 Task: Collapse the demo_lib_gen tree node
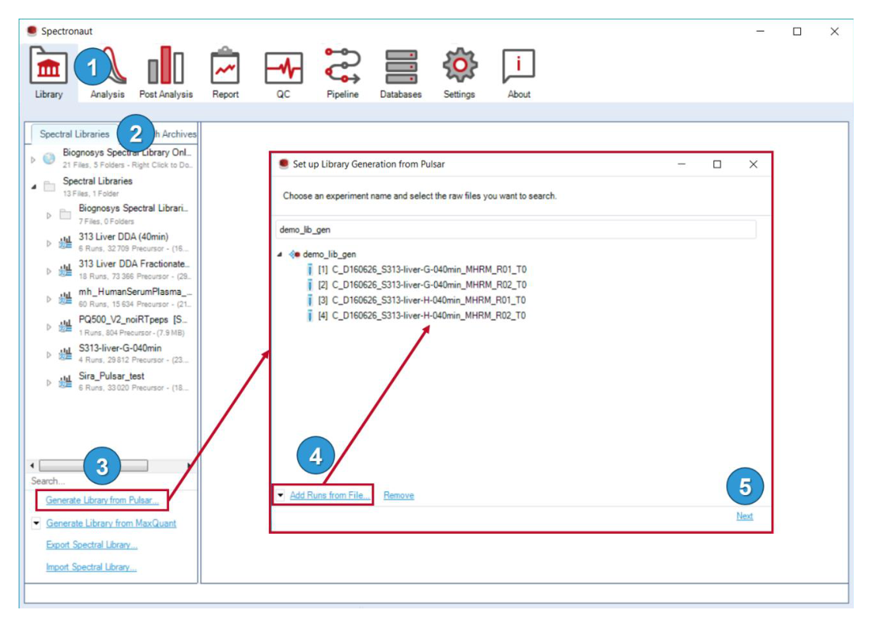(x=280, y=255)
